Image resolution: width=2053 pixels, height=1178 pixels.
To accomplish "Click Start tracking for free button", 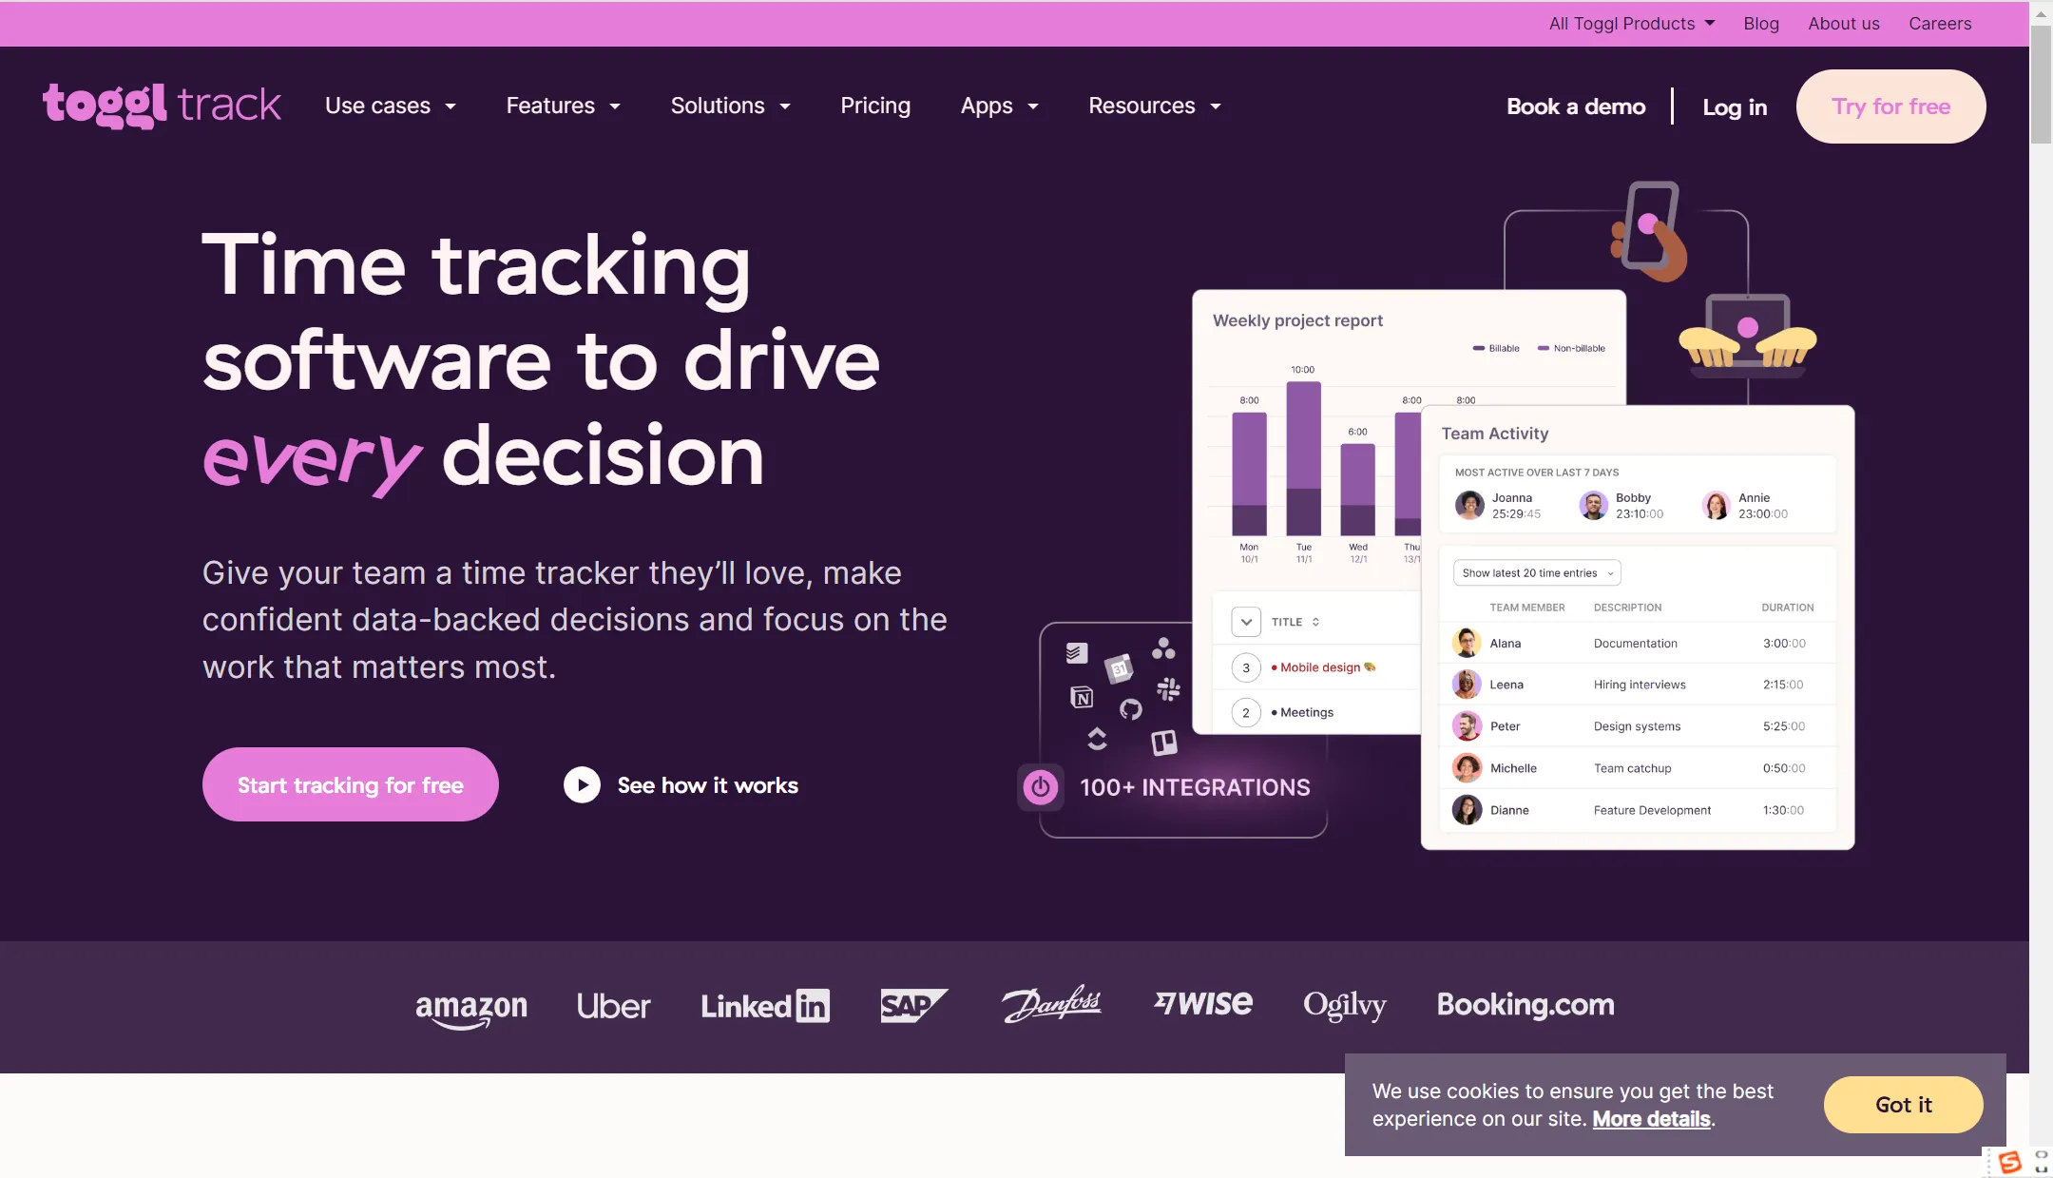I will click(x=348, y=783).
